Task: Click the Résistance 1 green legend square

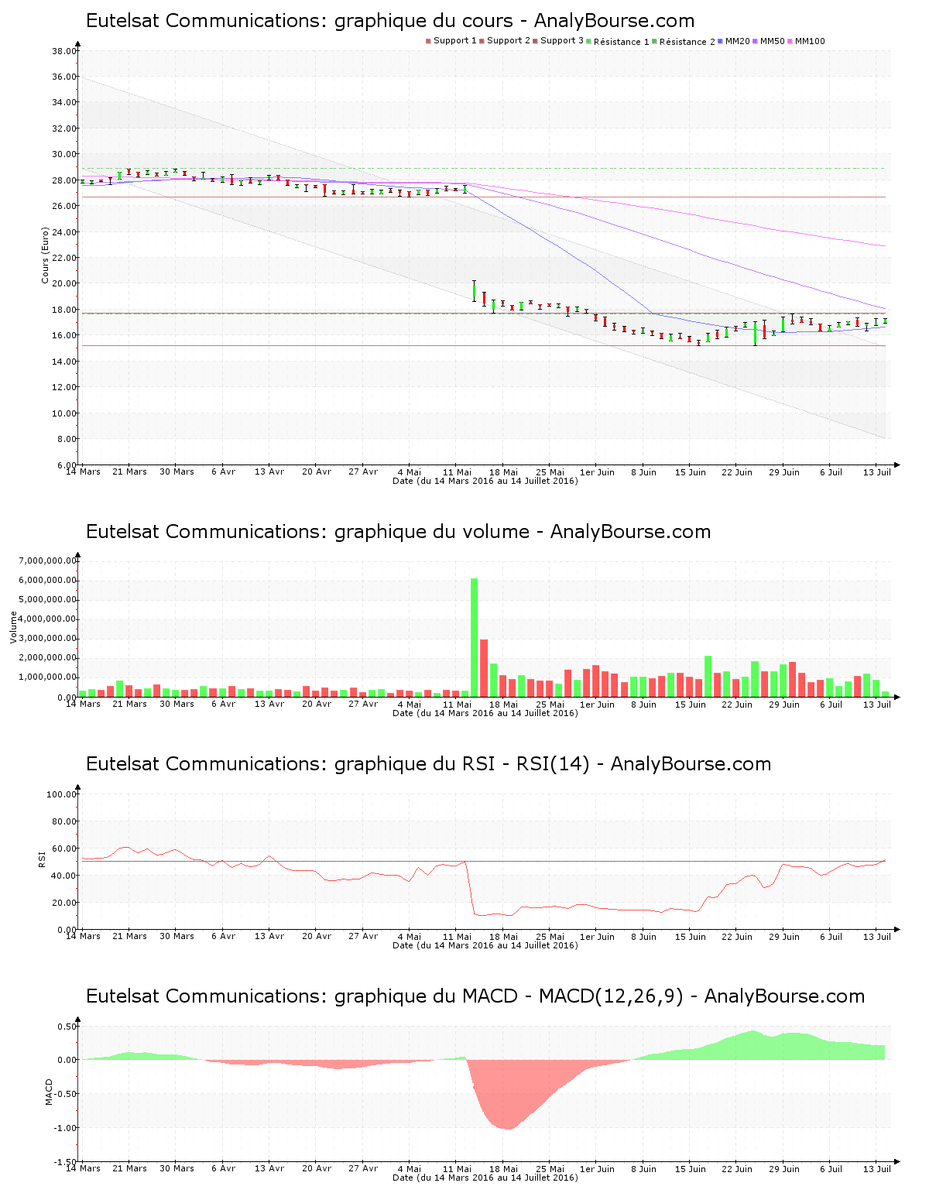Action: (589, 41)
